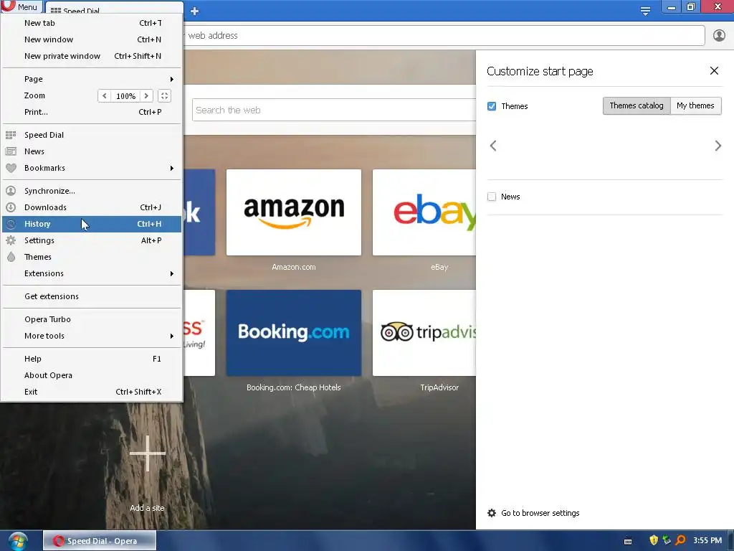Click the Downloads arrow icon
Viewport: 734px width, 551px height.
(11, 207)
